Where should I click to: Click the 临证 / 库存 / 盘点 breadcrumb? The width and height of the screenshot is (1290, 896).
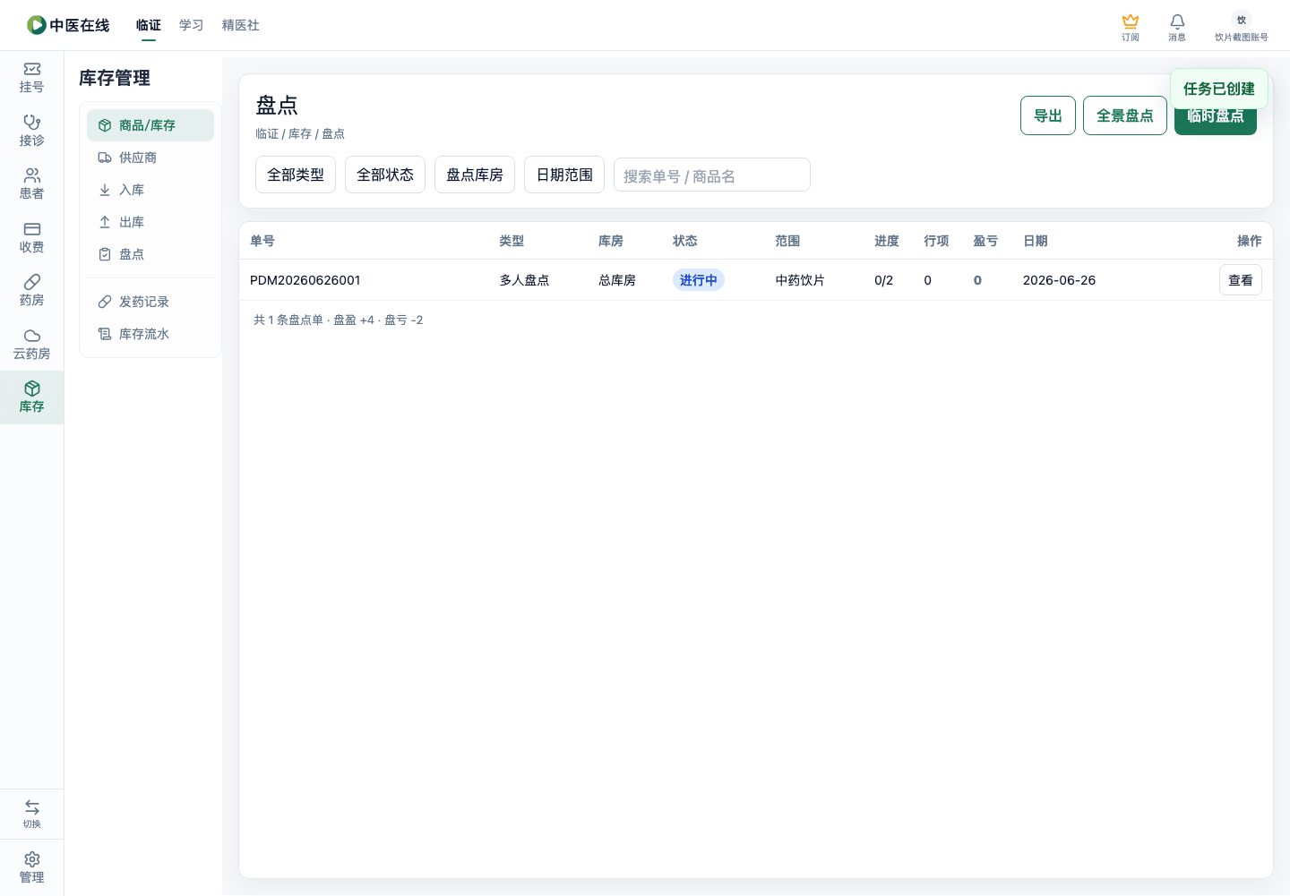(300, 133)
